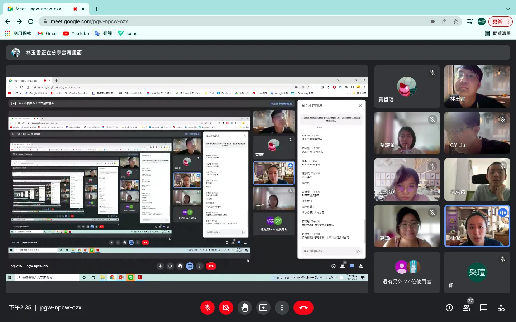Select 林潔 speaking video tile
Screen dimensions: 516x322
(477, 226)
